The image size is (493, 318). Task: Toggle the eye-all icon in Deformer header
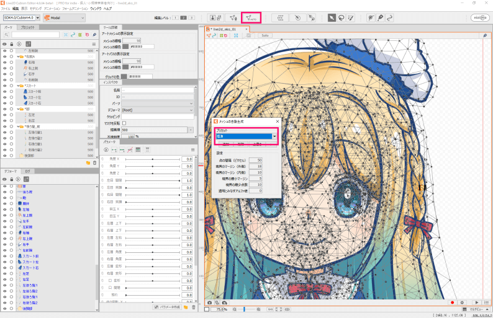(4, 179)
